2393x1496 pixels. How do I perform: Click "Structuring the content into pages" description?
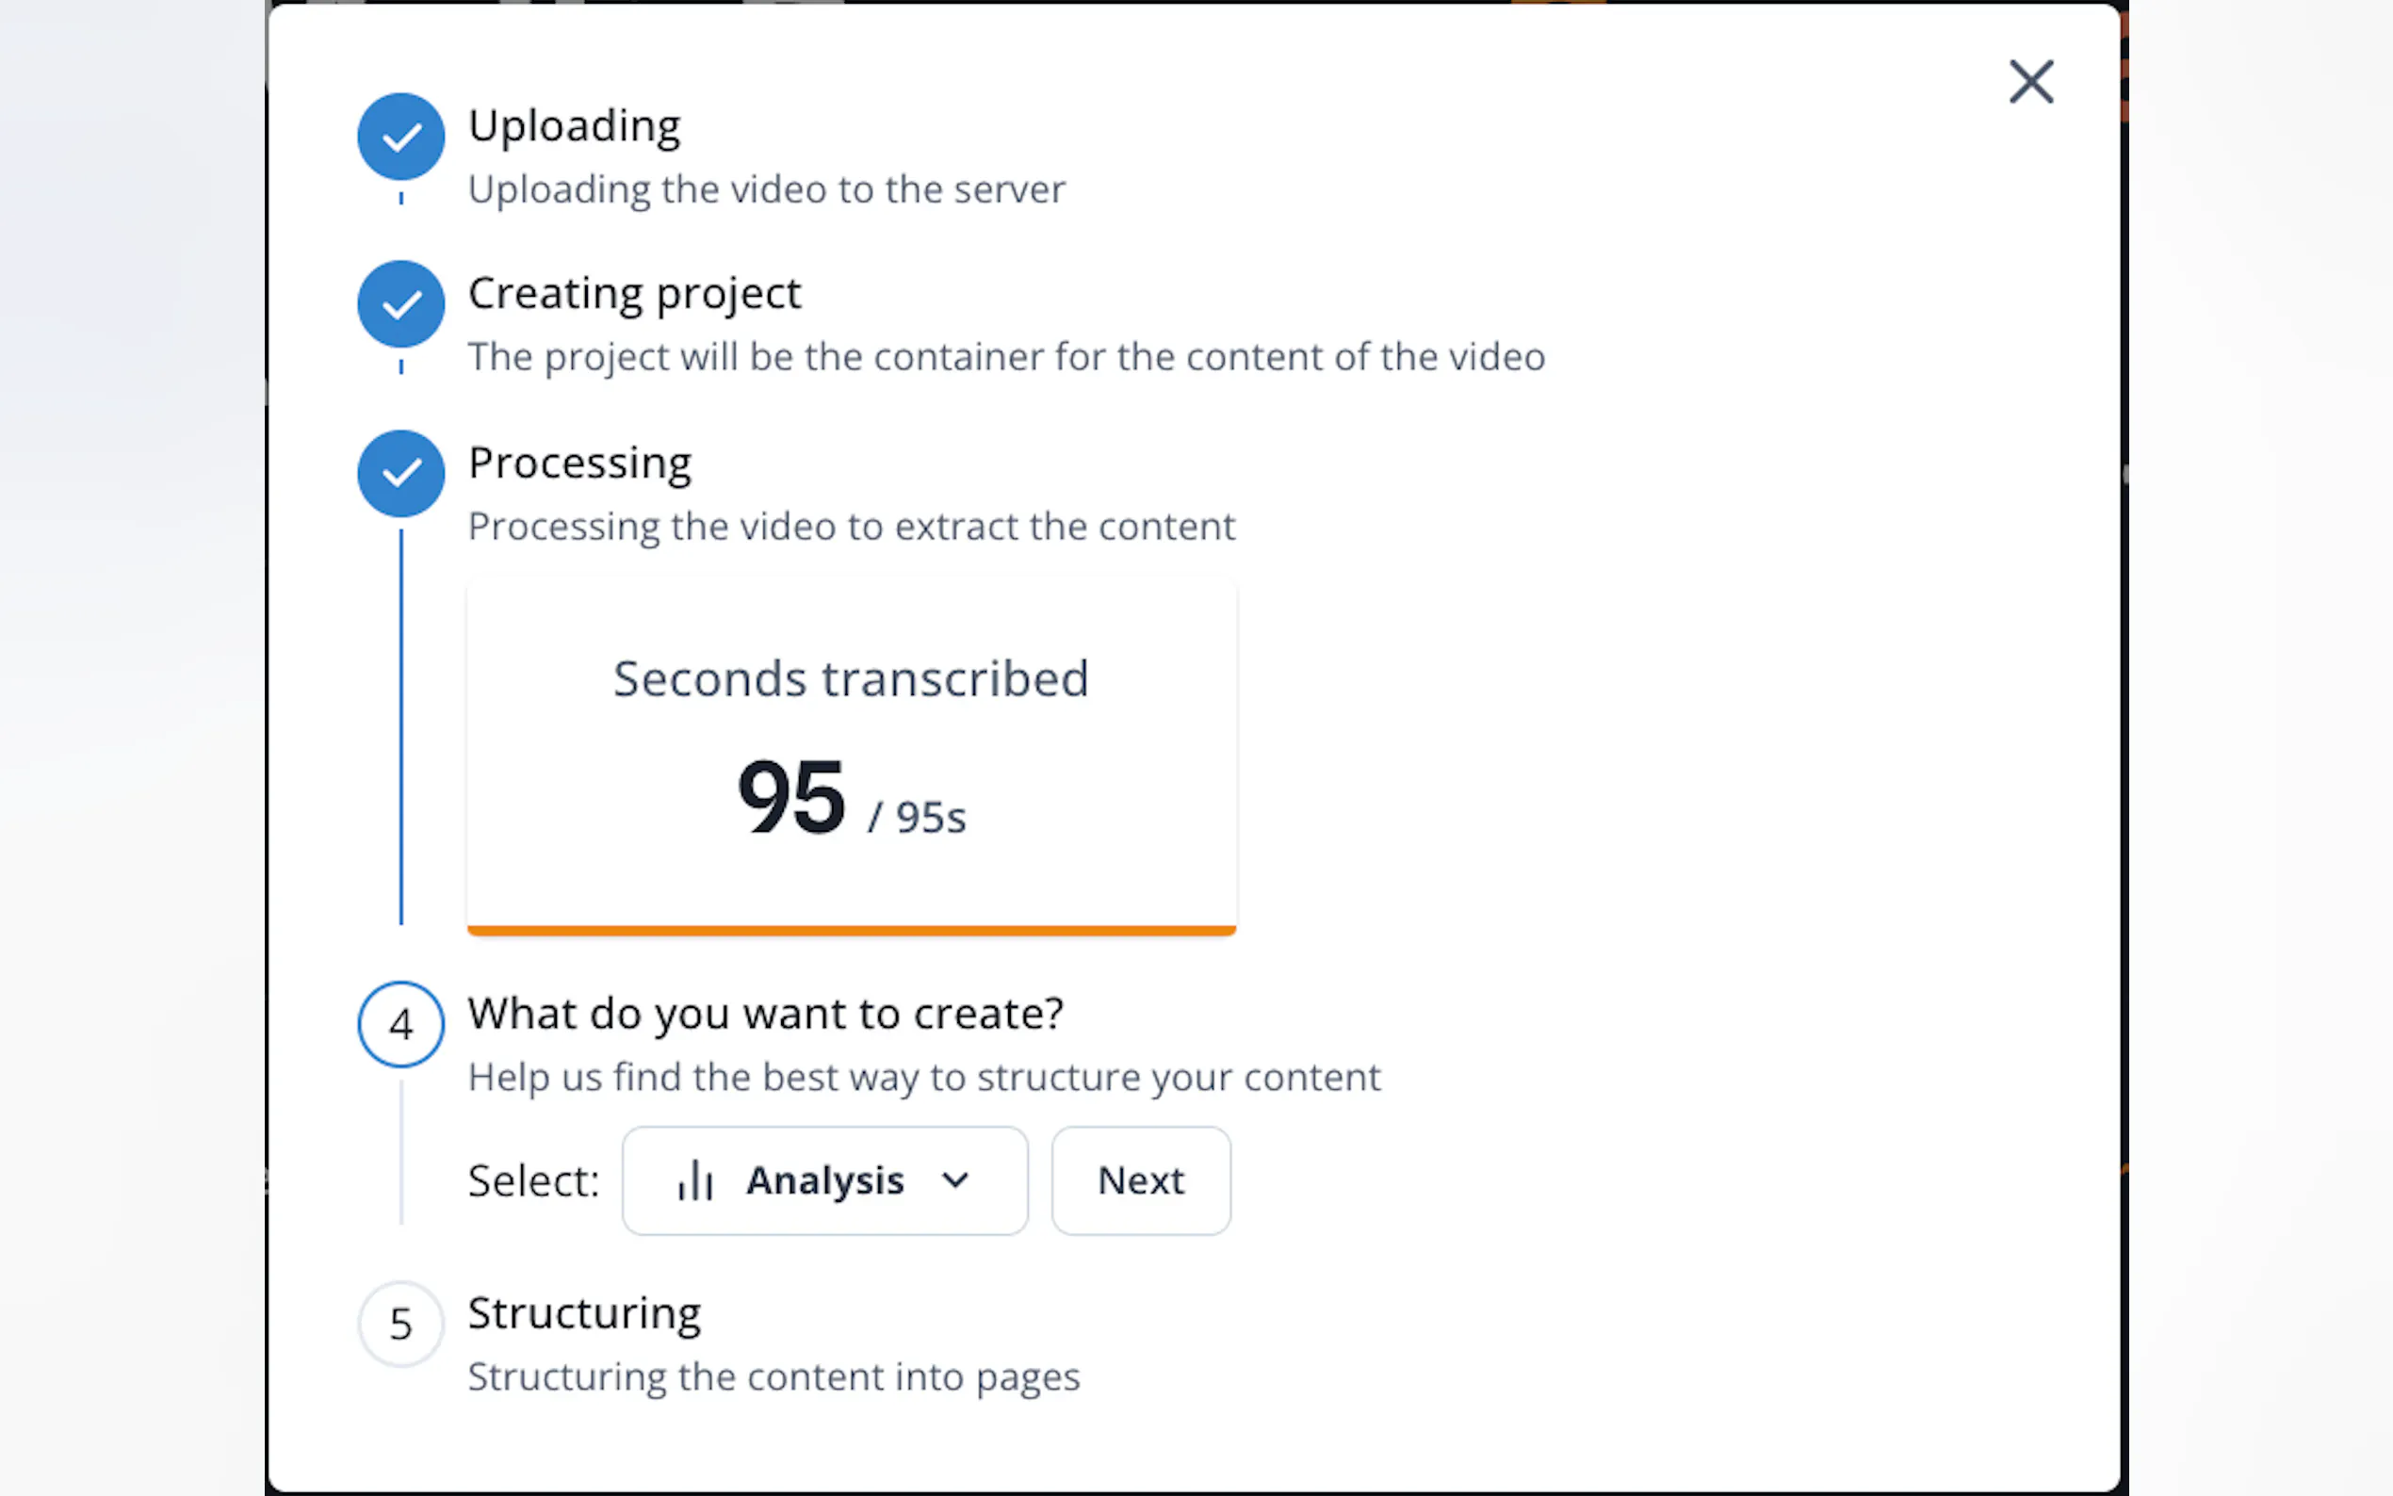pyautogui.click(x=773, y=1377)
